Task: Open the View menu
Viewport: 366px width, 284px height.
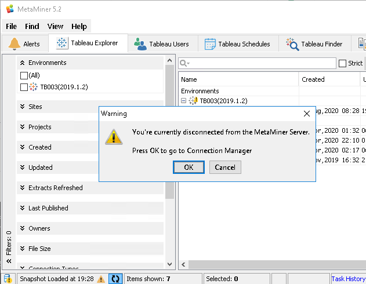Action: tap(55, 26)
